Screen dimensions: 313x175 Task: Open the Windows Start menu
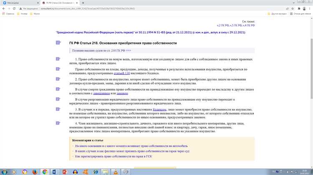pos(5,172)
